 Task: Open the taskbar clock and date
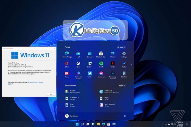(x=180, y=124)
